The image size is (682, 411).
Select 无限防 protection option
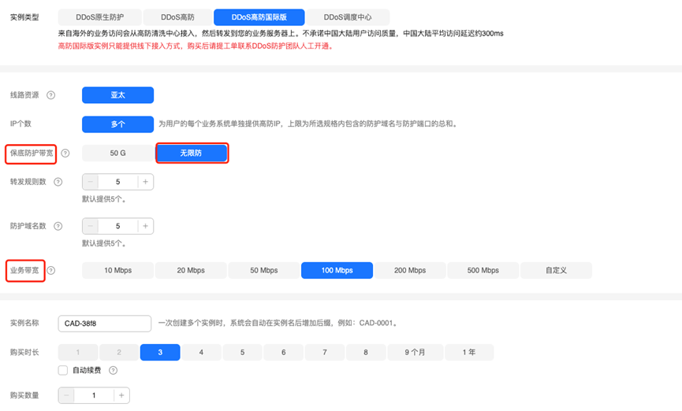pos(192,153)
